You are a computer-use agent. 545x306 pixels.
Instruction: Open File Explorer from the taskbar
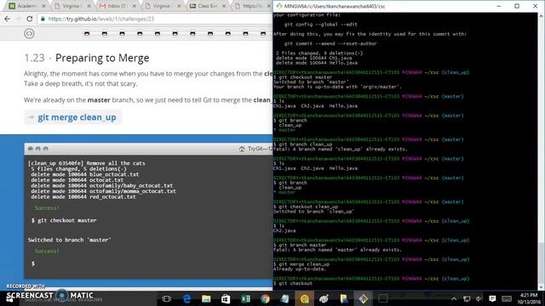[x=206, y=298]
